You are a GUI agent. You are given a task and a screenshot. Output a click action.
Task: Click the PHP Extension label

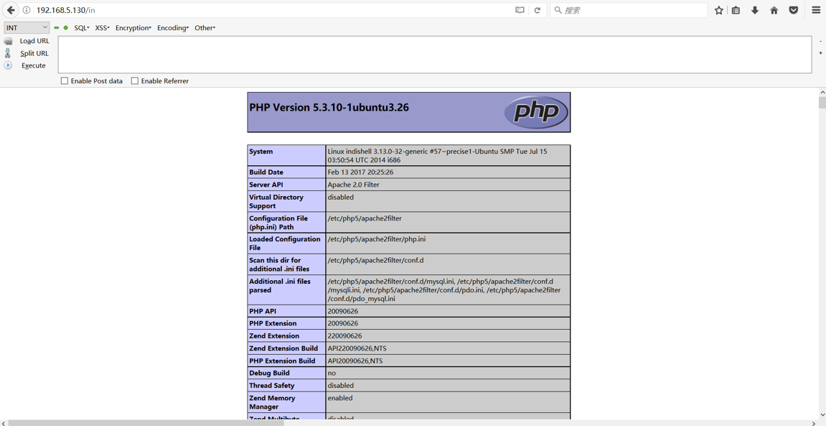click(x=273, y=323)
